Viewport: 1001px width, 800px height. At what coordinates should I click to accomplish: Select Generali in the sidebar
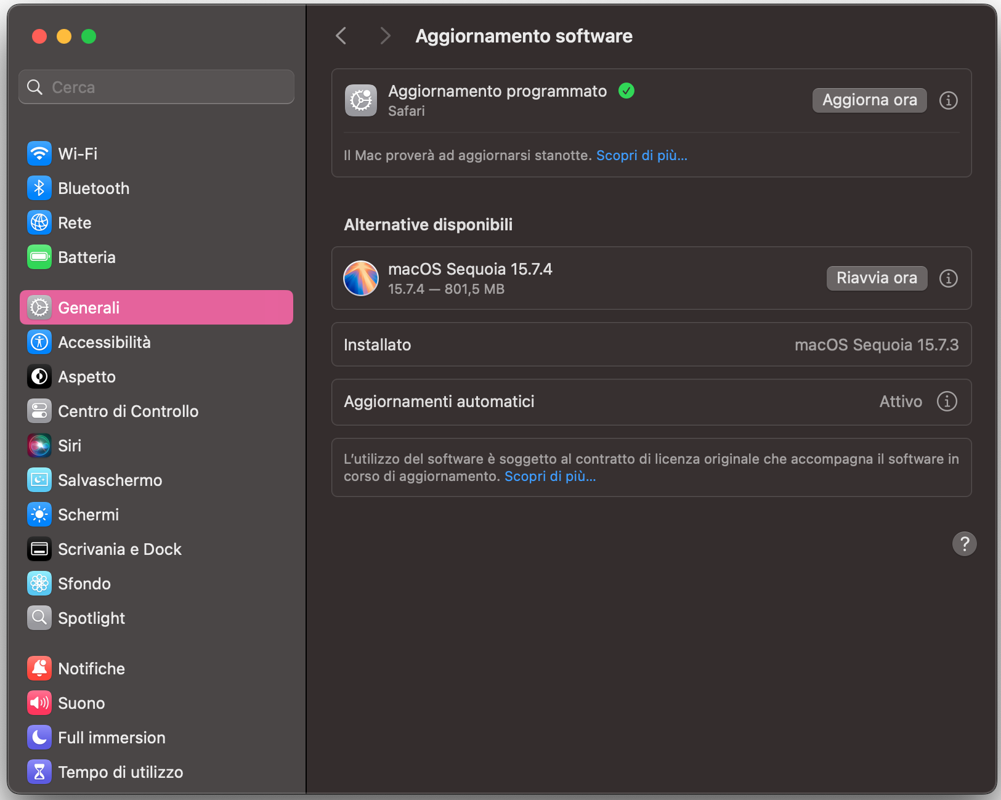point(90,307)
